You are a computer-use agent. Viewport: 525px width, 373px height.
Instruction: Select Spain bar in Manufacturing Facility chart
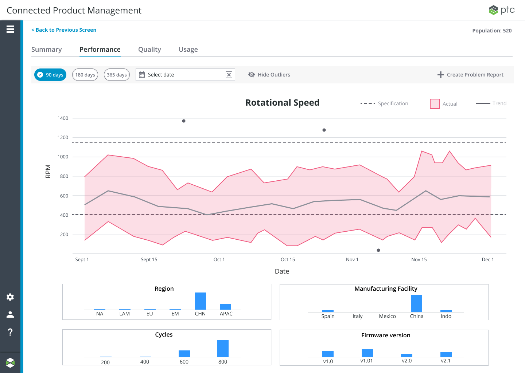tap(328, 311)
